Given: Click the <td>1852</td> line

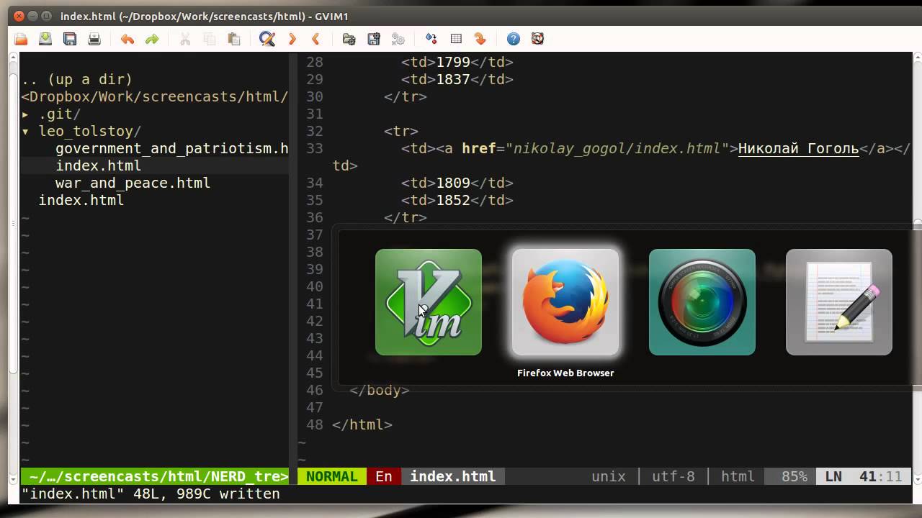Looking at the screenshot, I should click(x=457, y=201).
